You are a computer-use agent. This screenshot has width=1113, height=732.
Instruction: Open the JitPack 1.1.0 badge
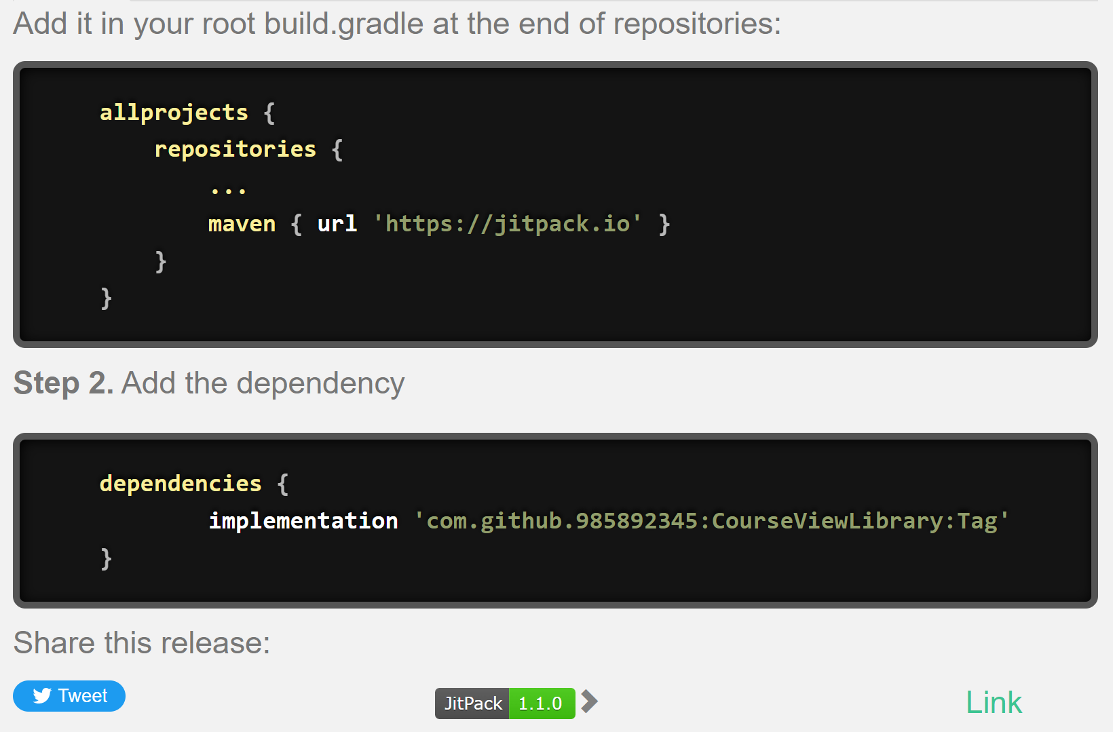505,704
